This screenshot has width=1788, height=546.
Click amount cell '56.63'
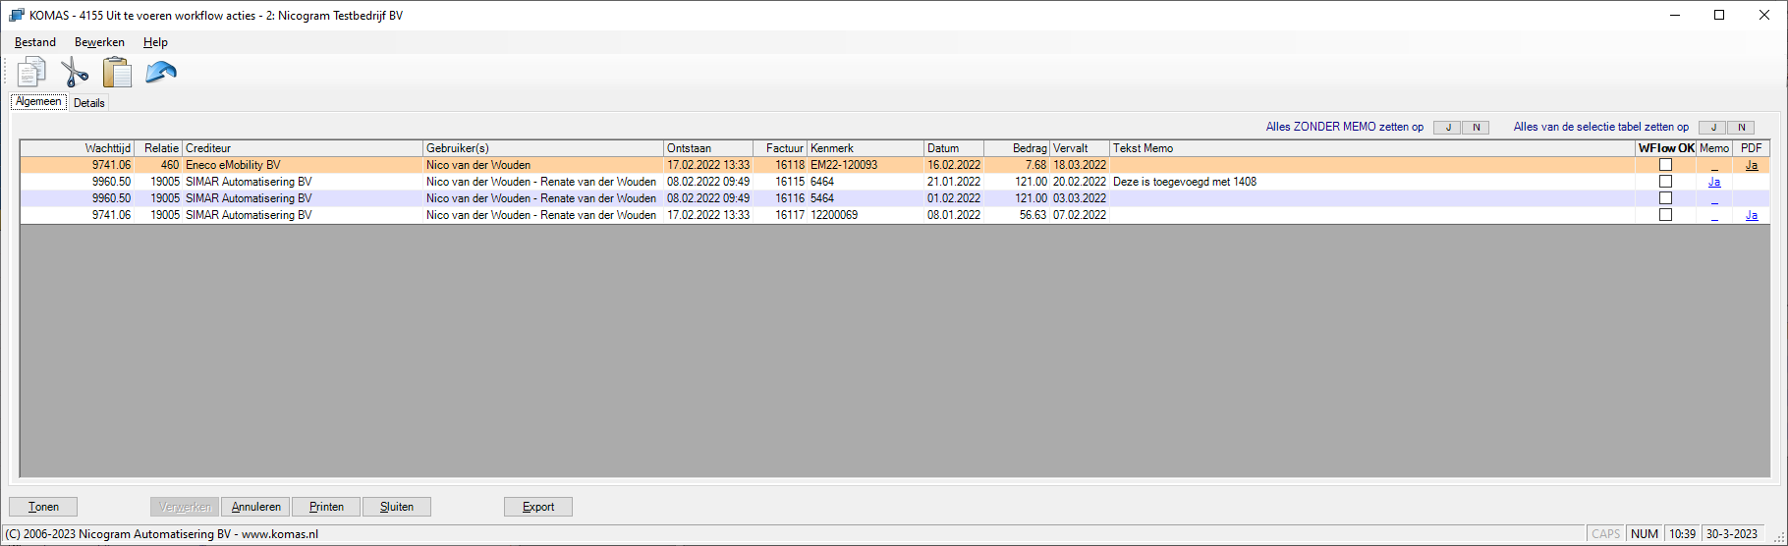tap(1017, 215)
